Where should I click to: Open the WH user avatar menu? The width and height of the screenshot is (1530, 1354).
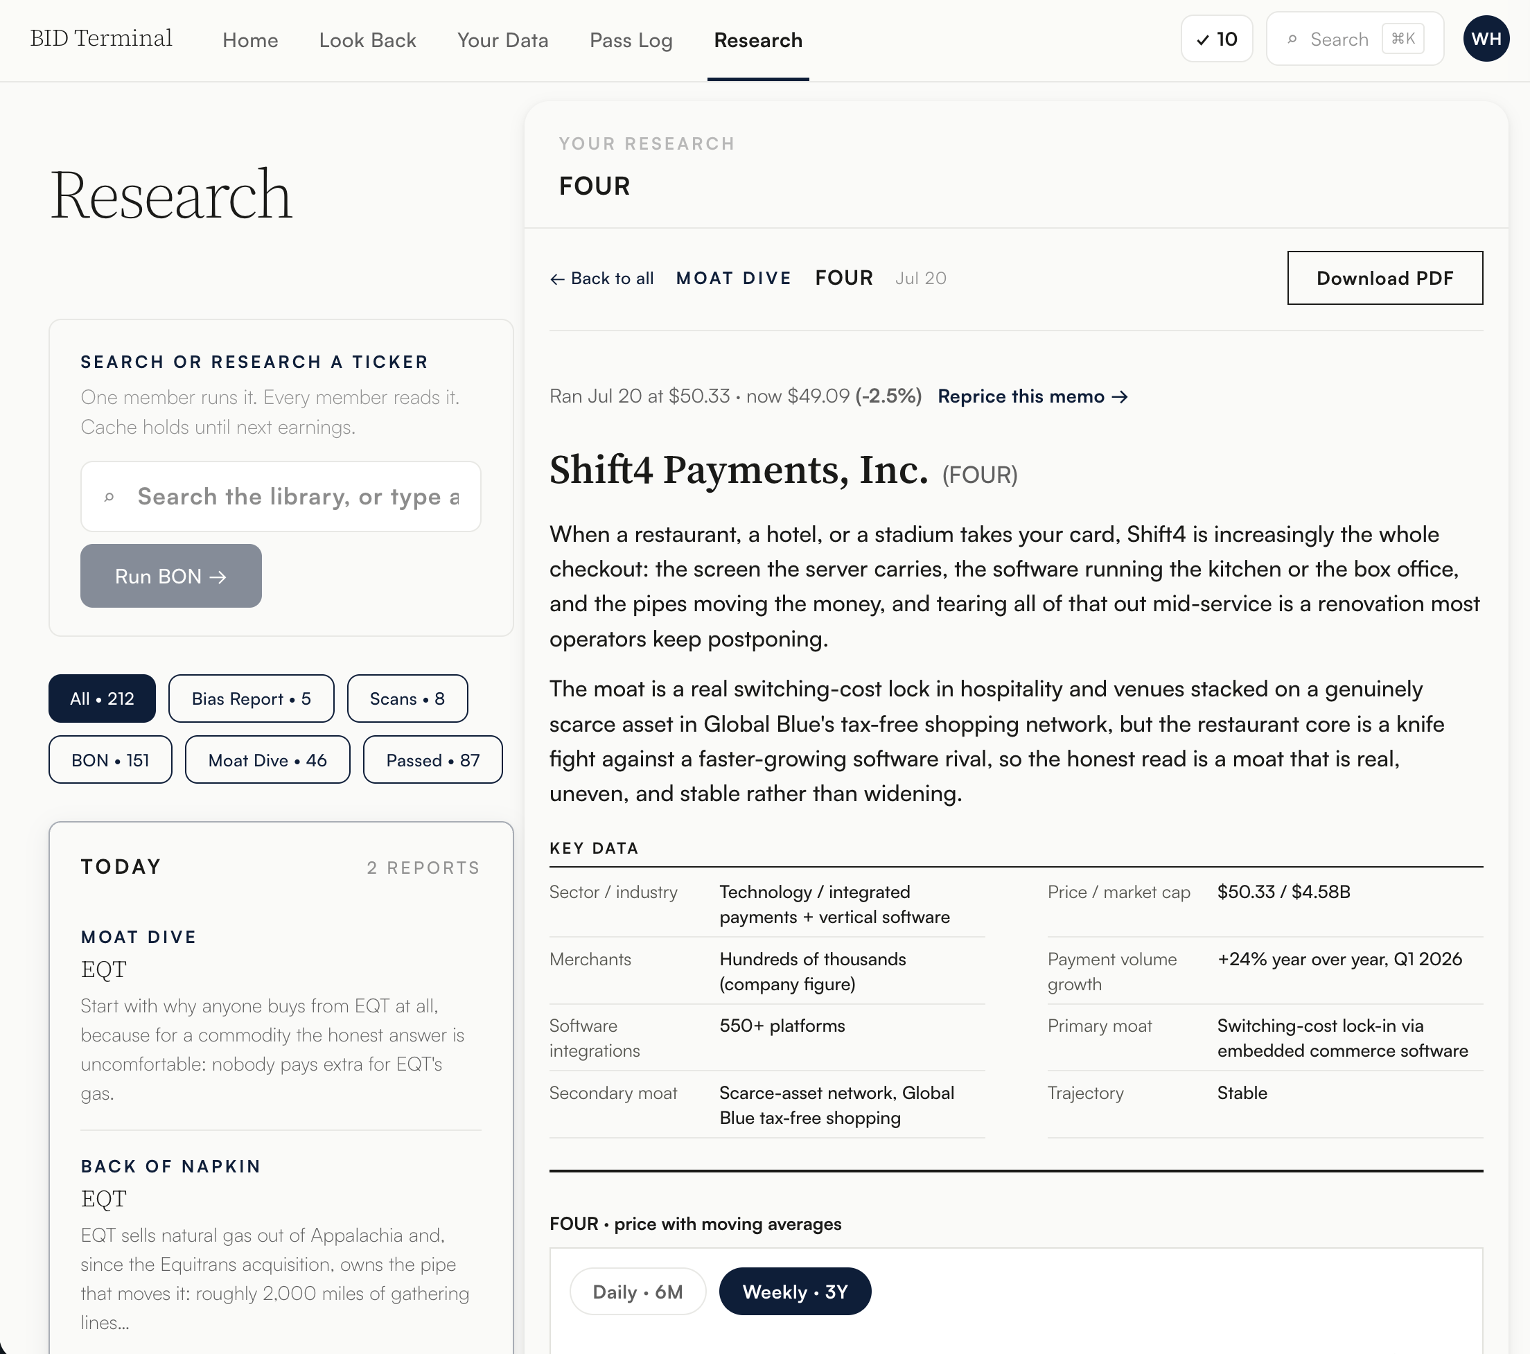tap(1486, 39)
